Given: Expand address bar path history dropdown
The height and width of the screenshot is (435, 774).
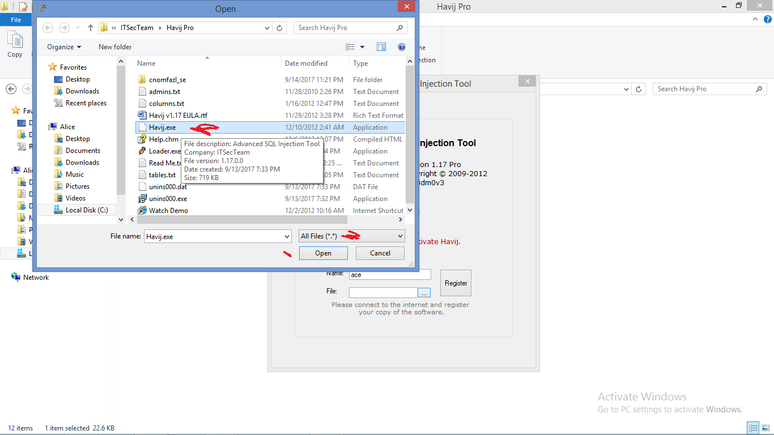Looking at the screenshot, I should 267,28.
